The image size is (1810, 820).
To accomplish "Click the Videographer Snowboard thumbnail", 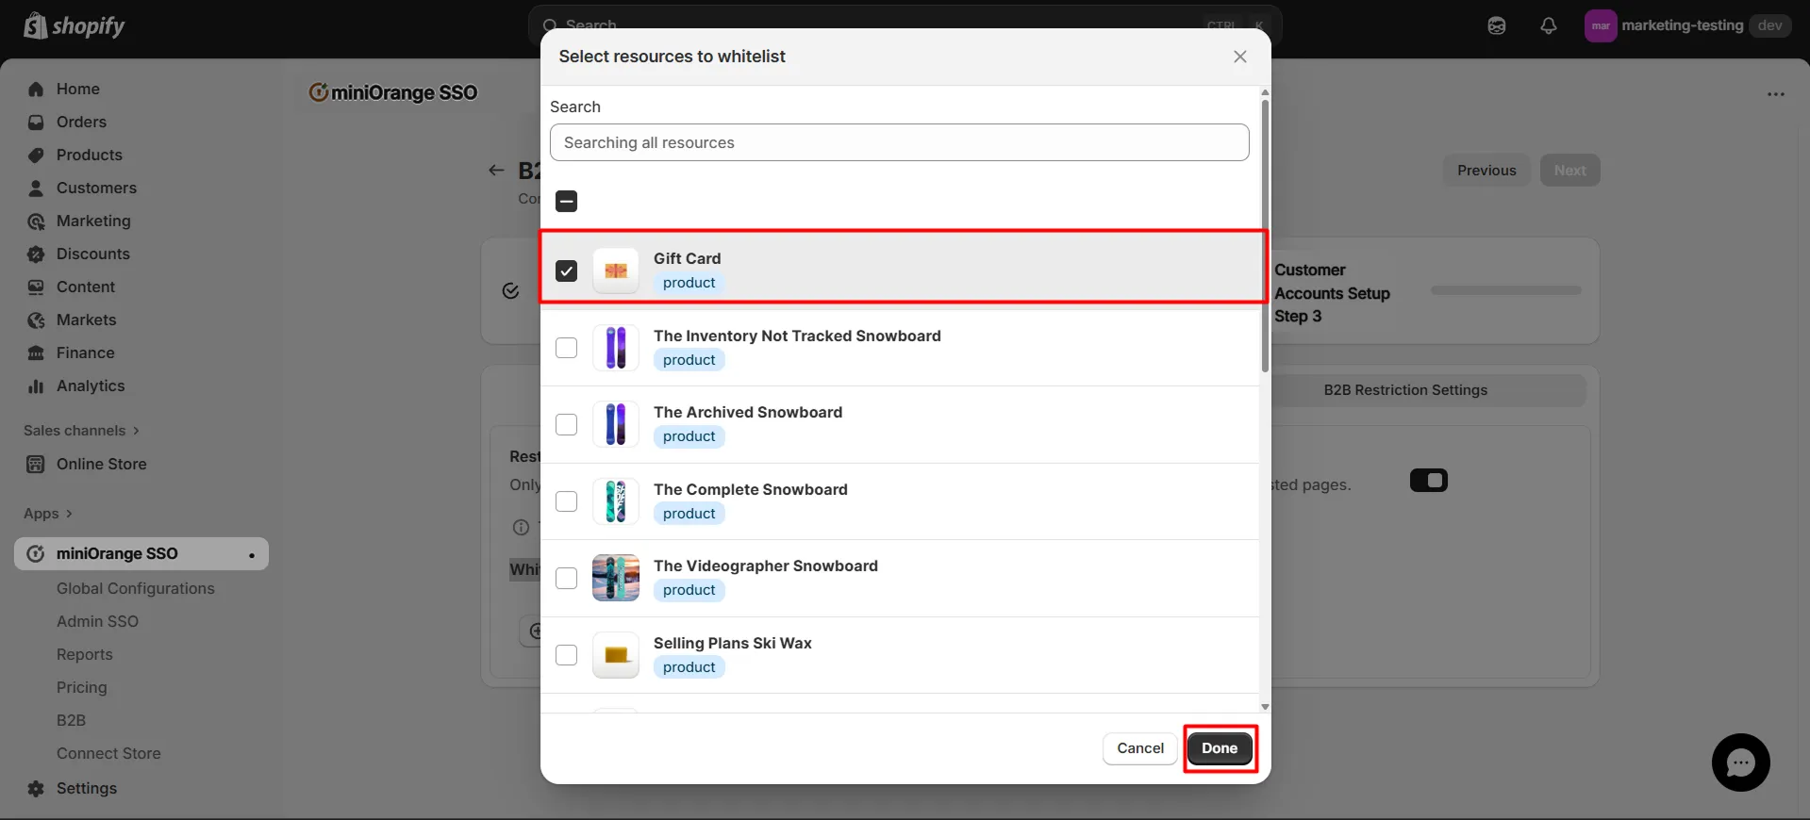I will [616, 578].
